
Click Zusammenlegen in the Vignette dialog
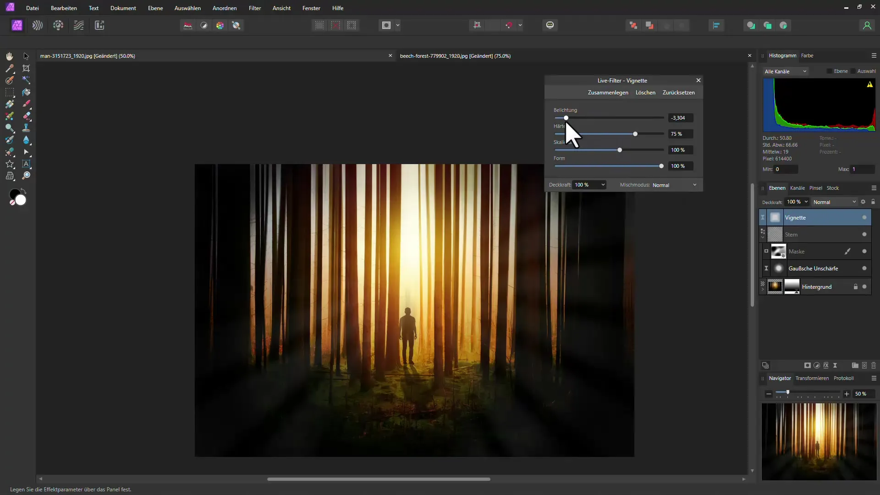(x=608, y=93)
